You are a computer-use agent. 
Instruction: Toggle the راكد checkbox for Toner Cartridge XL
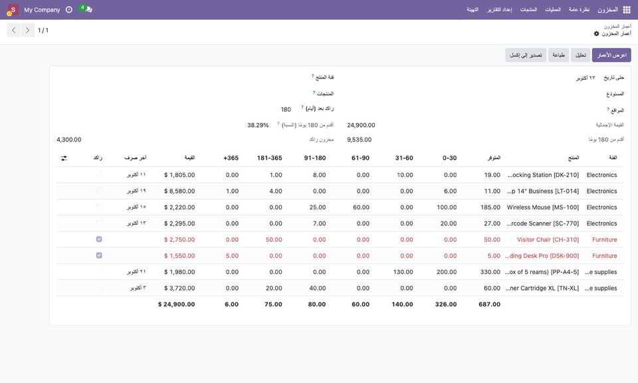99,288
